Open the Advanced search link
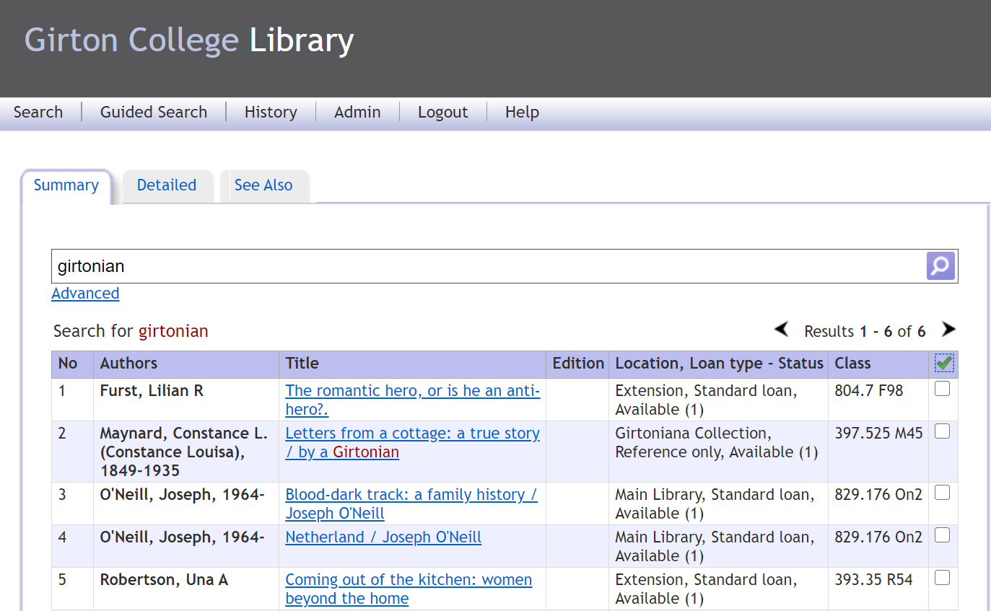Viewport: 991px width, 611px height. (x=85, y=294)
